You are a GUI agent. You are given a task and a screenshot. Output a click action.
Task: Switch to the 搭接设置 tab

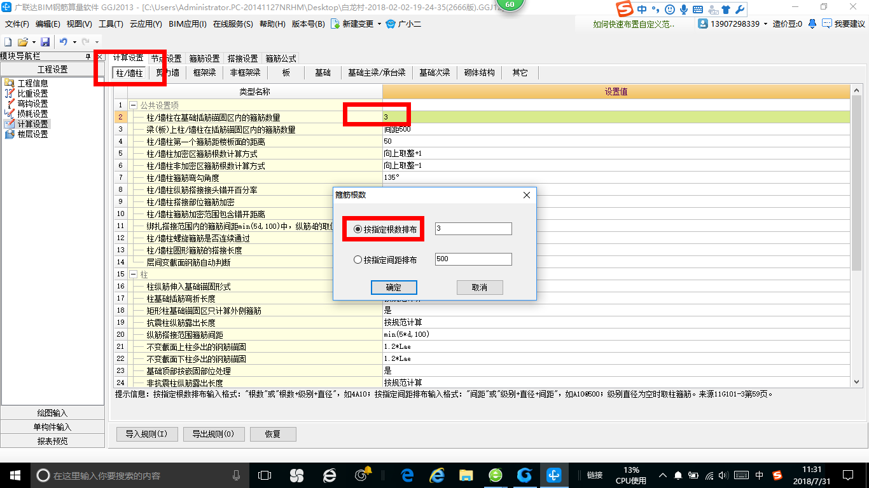[x=242, y=58]
